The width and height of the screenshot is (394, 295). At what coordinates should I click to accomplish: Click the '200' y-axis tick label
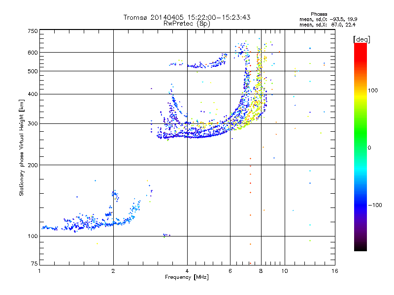pyautogui.click(x=33, y=165)
